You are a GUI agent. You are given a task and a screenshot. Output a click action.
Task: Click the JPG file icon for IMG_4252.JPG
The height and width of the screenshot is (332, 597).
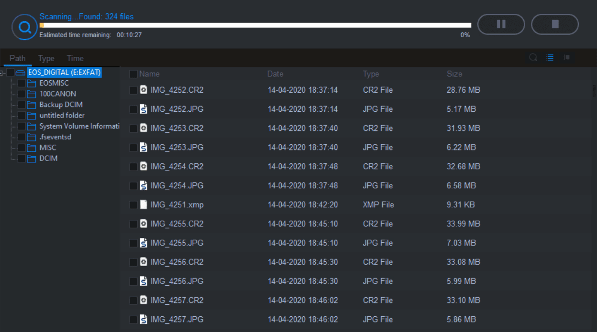click(144, 109)
